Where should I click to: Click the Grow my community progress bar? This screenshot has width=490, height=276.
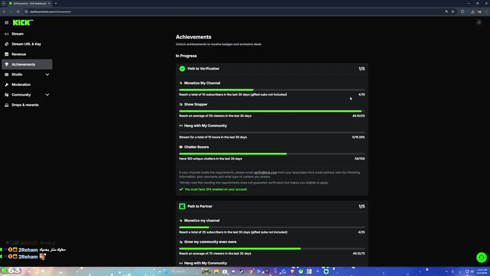pos(272,248)
